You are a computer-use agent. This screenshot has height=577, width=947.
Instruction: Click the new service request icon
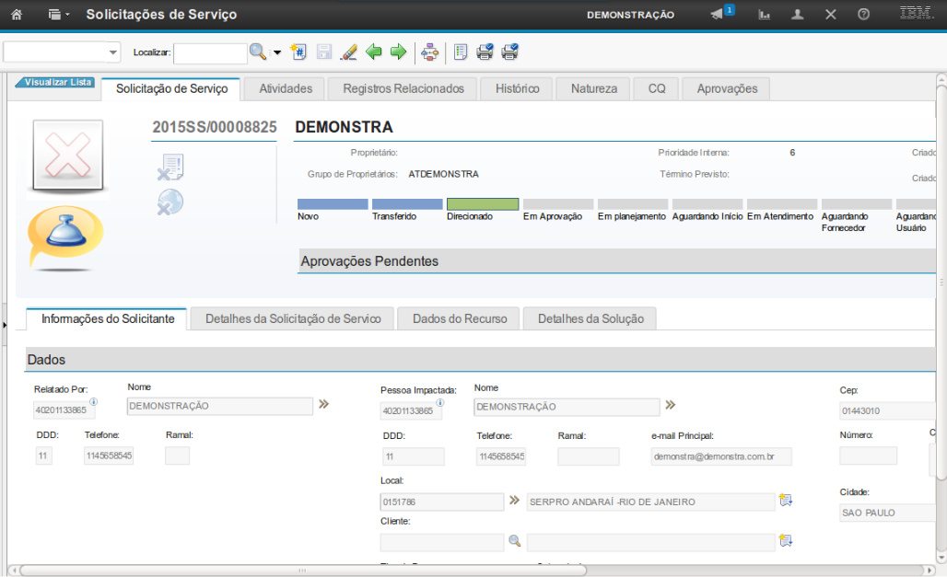[298, 52]
